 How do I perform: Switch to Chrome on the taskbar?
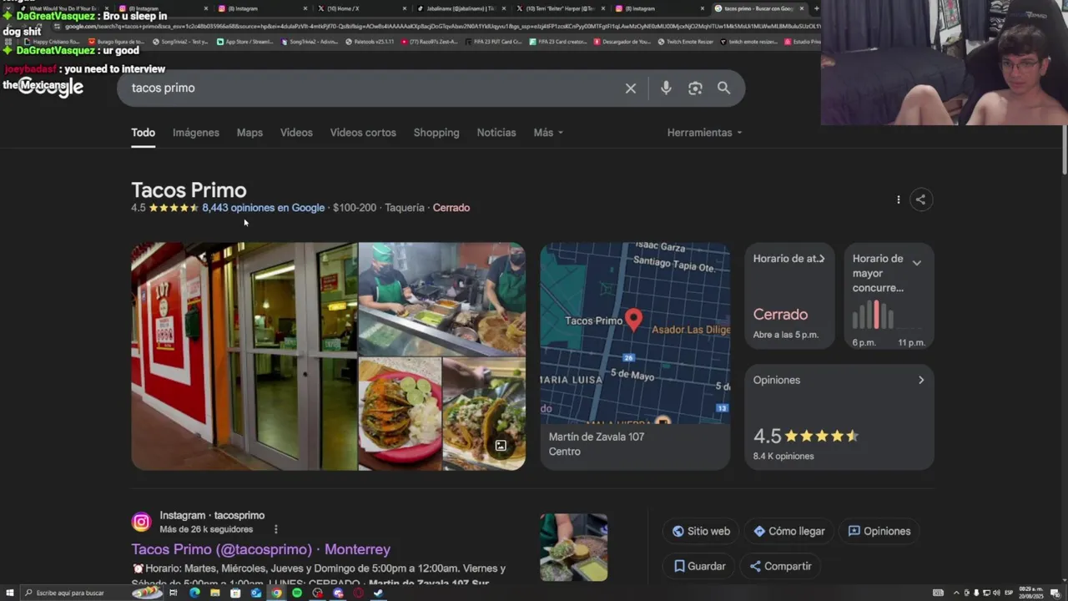click(276, 593)
